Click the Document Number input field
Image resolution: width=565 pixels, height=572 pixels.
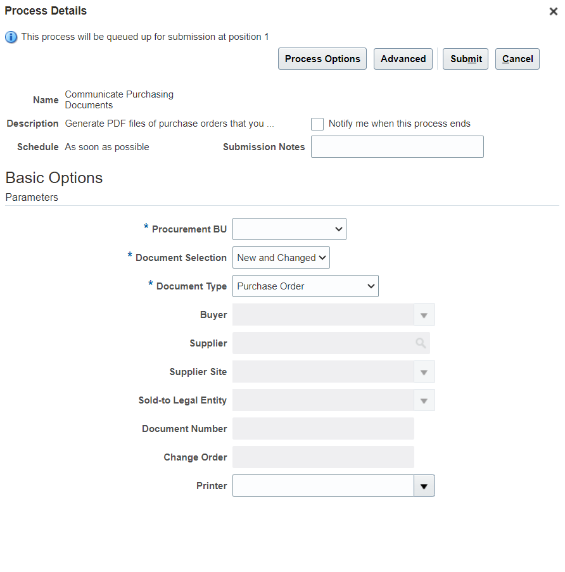click(x=323, y=428)
